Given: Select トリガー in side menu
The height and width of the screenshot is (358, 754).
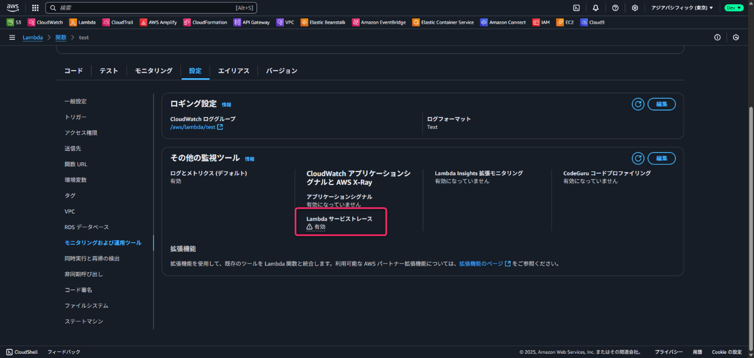Looking at the screenshot, I should pyautogui.click(x=75, y=117).
